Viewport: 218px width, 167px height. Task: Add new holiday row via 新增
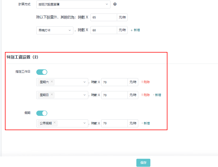[x=146, y=123]
